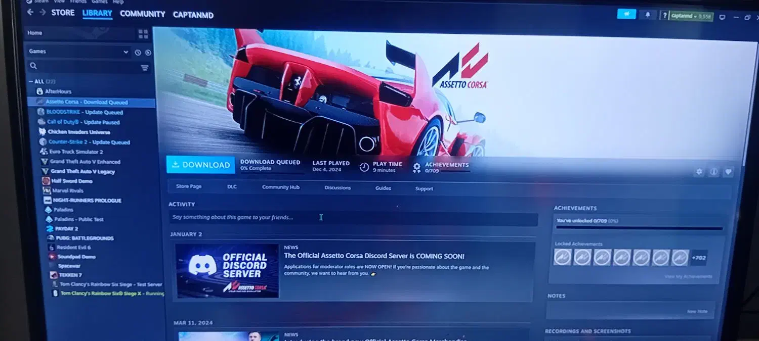Click the question mark help icon
Viewport: 759px width, 341px height.
[x=664, y=16]
